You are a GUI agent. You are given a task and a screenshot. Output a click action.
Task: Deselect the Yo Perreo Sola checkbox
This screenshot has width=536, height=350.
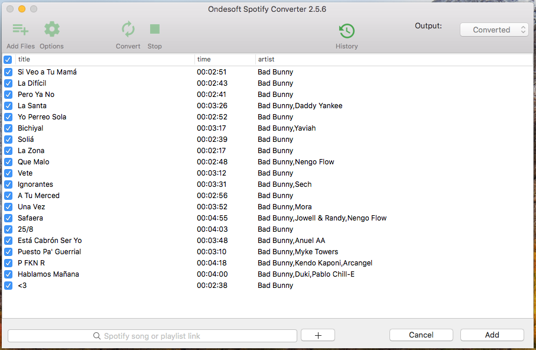(8, 117)
